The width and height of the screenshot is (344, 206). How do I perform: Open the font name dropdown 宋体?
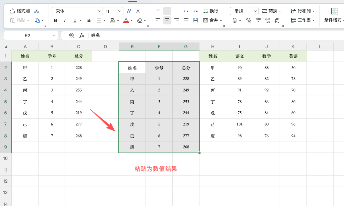click(77, 11)
